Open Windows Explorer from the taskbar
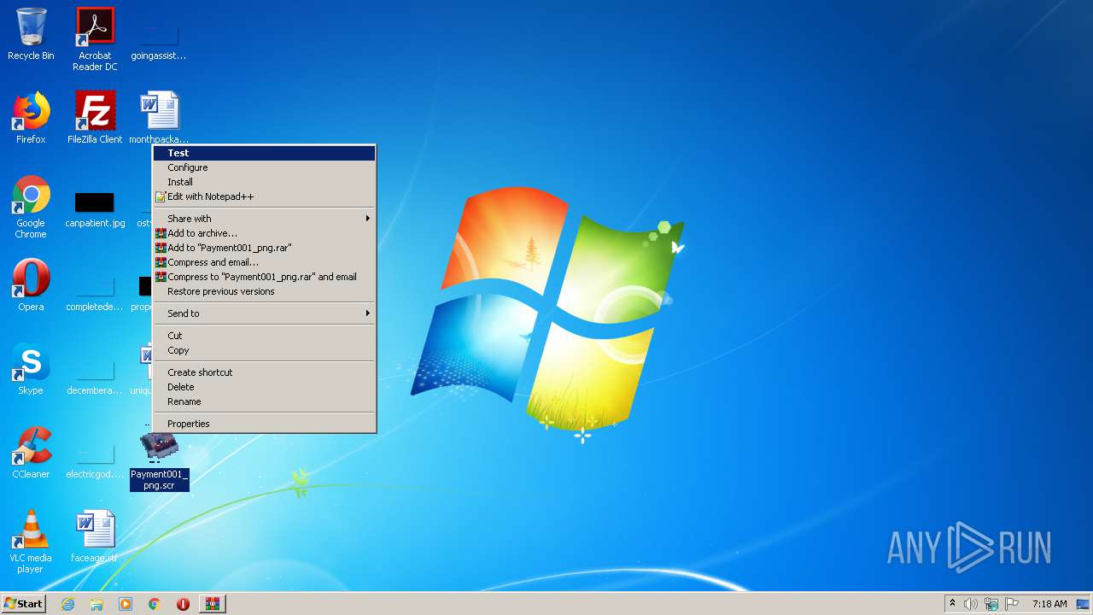This screenshot has width=1093, height=615. [x=96, y=604]
